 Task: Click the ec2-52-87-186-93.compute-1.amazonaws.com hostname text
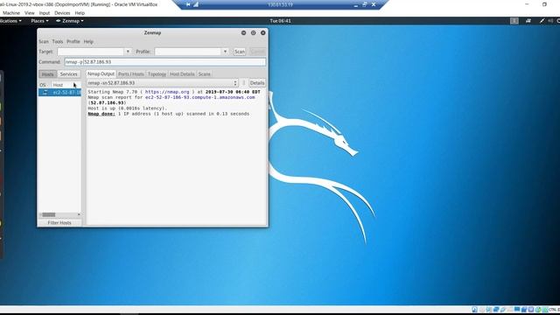pos(200,97)
